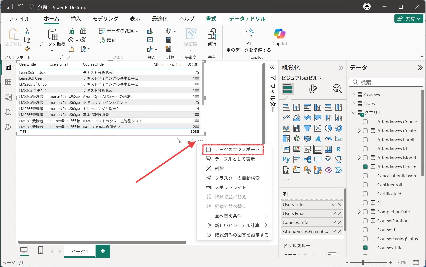426x267 pixels.
Task: Switch to the モデリング ribbon tab
Action: (x=105, y=19)
